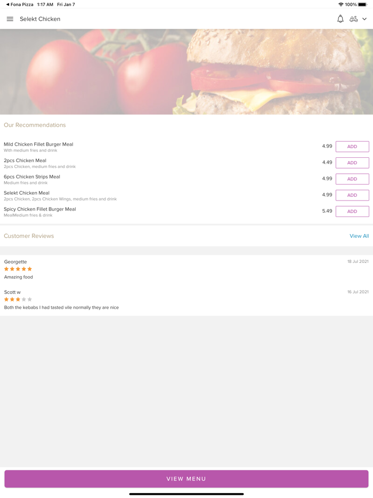Open the hamburger side menu

point(10,19)
